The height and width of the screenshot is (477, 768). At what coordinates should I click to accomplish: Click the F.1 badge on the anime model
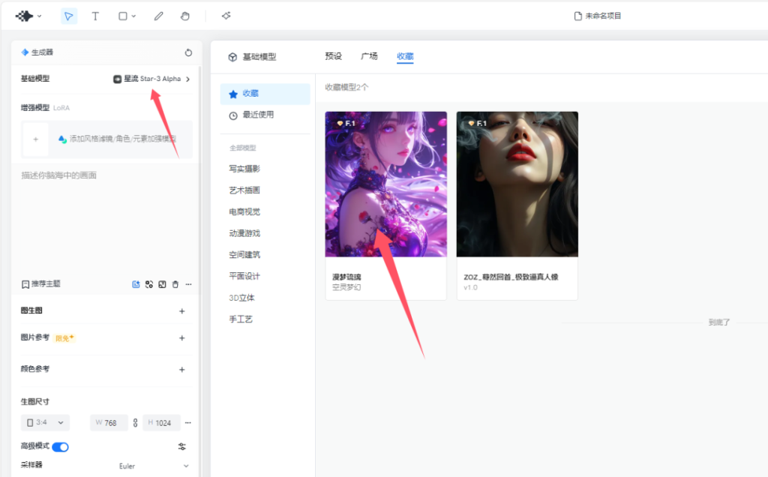[346, 124]
